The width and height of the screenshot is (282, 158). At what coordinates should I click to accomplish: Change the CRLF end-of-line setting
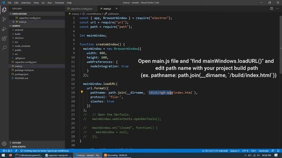click(x=253, y=151)
